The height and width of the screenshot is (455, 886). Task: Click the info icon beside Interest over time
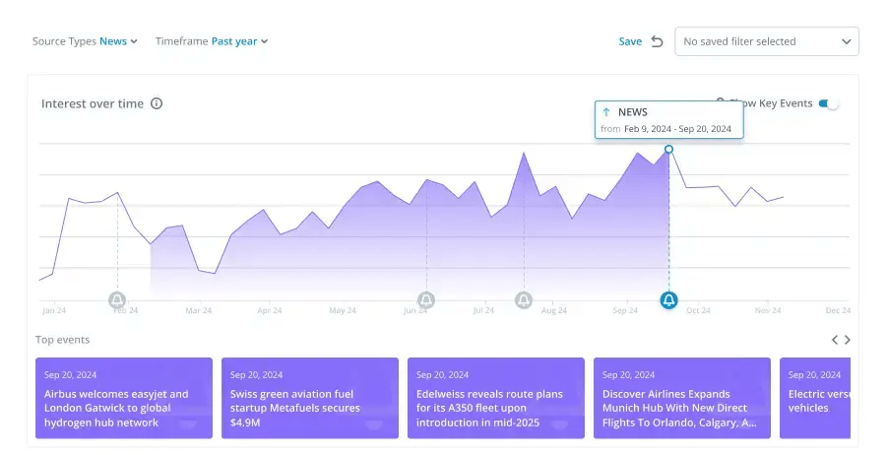[157, 103]
